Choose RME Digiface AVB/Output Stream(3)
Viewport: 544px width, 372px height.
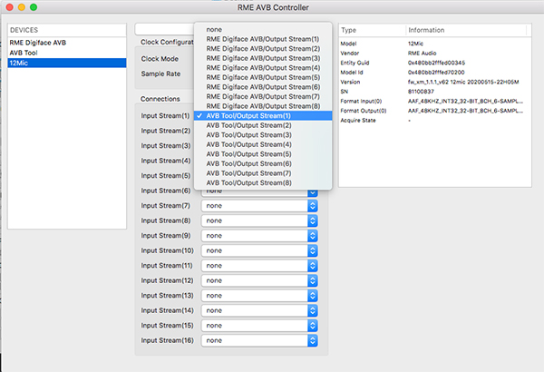[263, 58]
